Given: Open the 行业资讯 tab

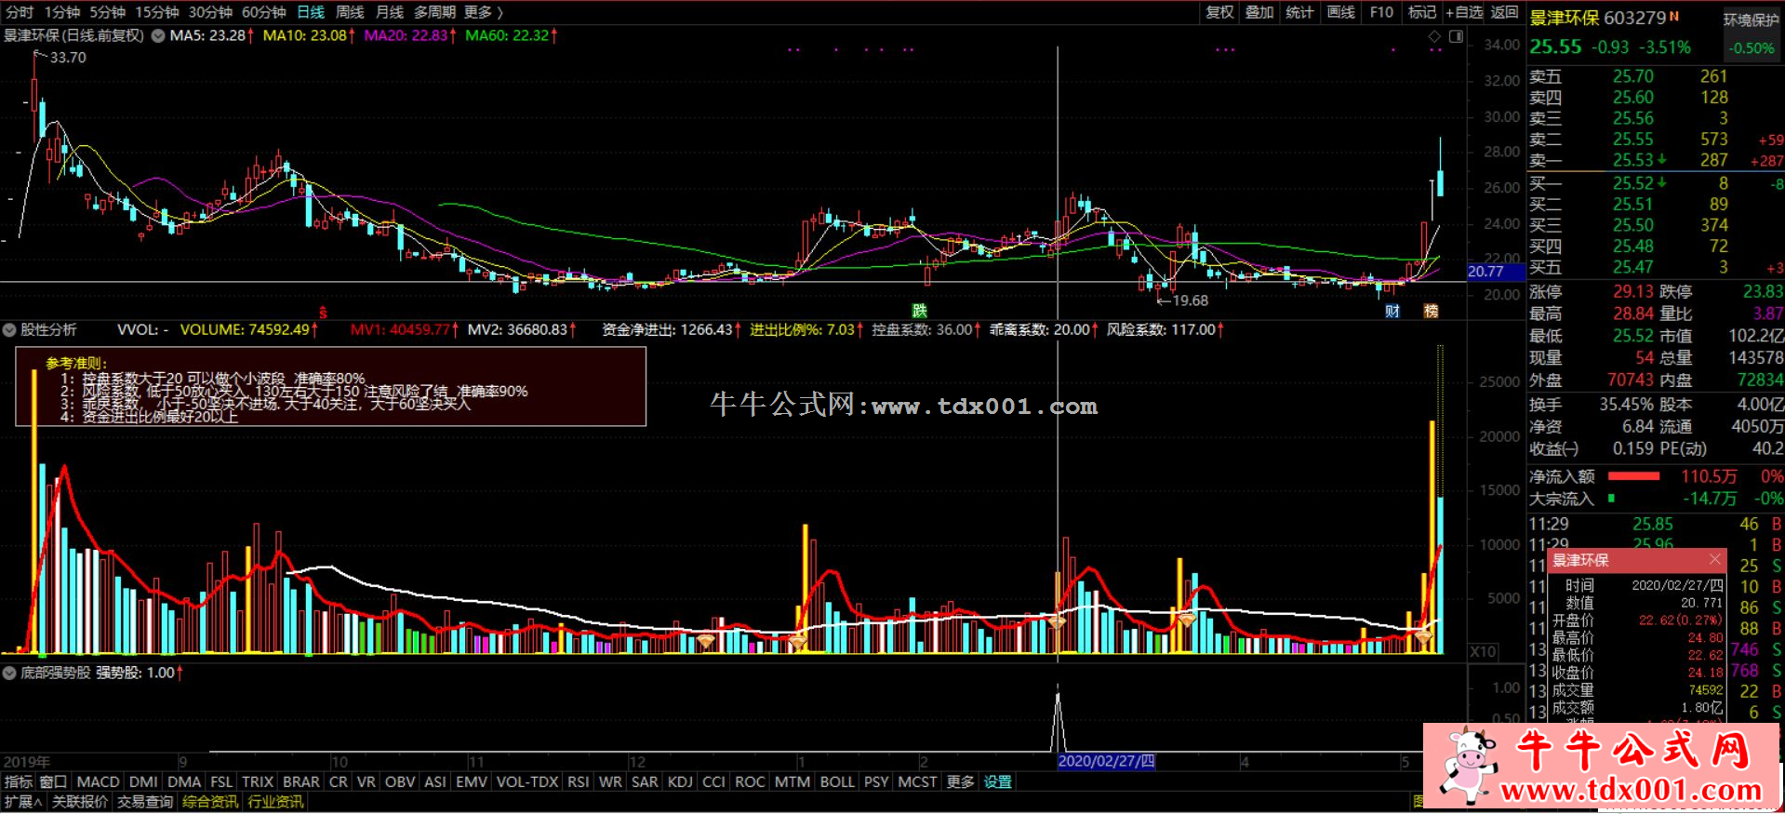Looking at the screenshot, I should [x=275, y=802].
